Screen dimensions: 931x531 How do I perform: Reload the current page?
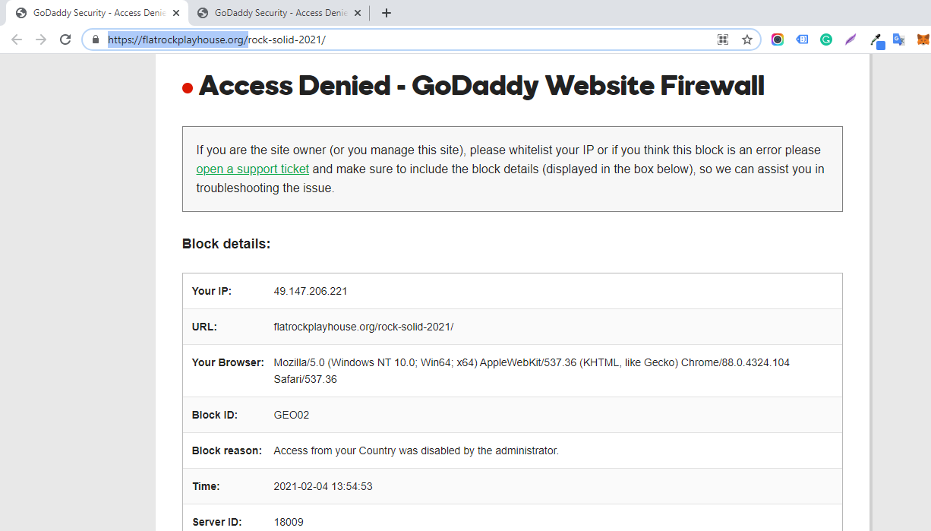click(x=65, y=40)
